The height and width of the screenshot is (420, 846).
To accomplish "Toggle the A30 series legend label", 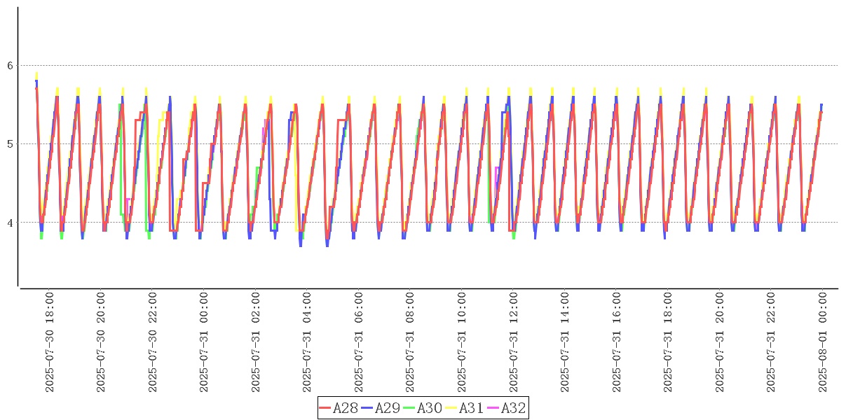I will (x=429, y=408).
